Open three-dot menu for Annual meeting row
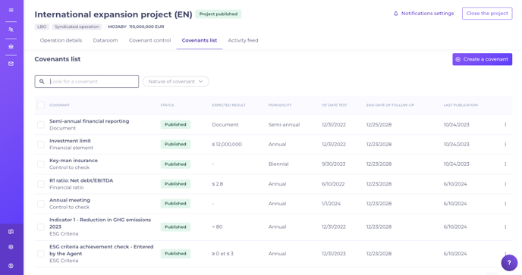Screen dimensions: 522x275 pos(505,204)
